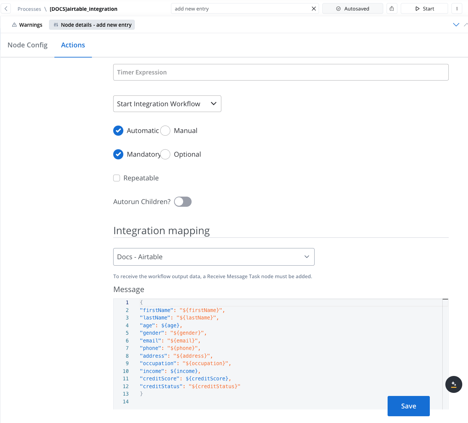Check the Repeatable checkbox
Image resolution: width=468 pixels, height=423 pixels.
tap(117, 178)
